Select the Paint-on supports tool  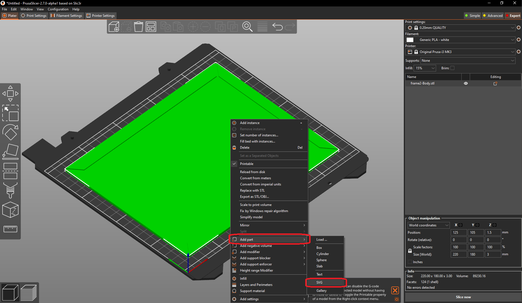pyautogui.click(x=10, y=190)
